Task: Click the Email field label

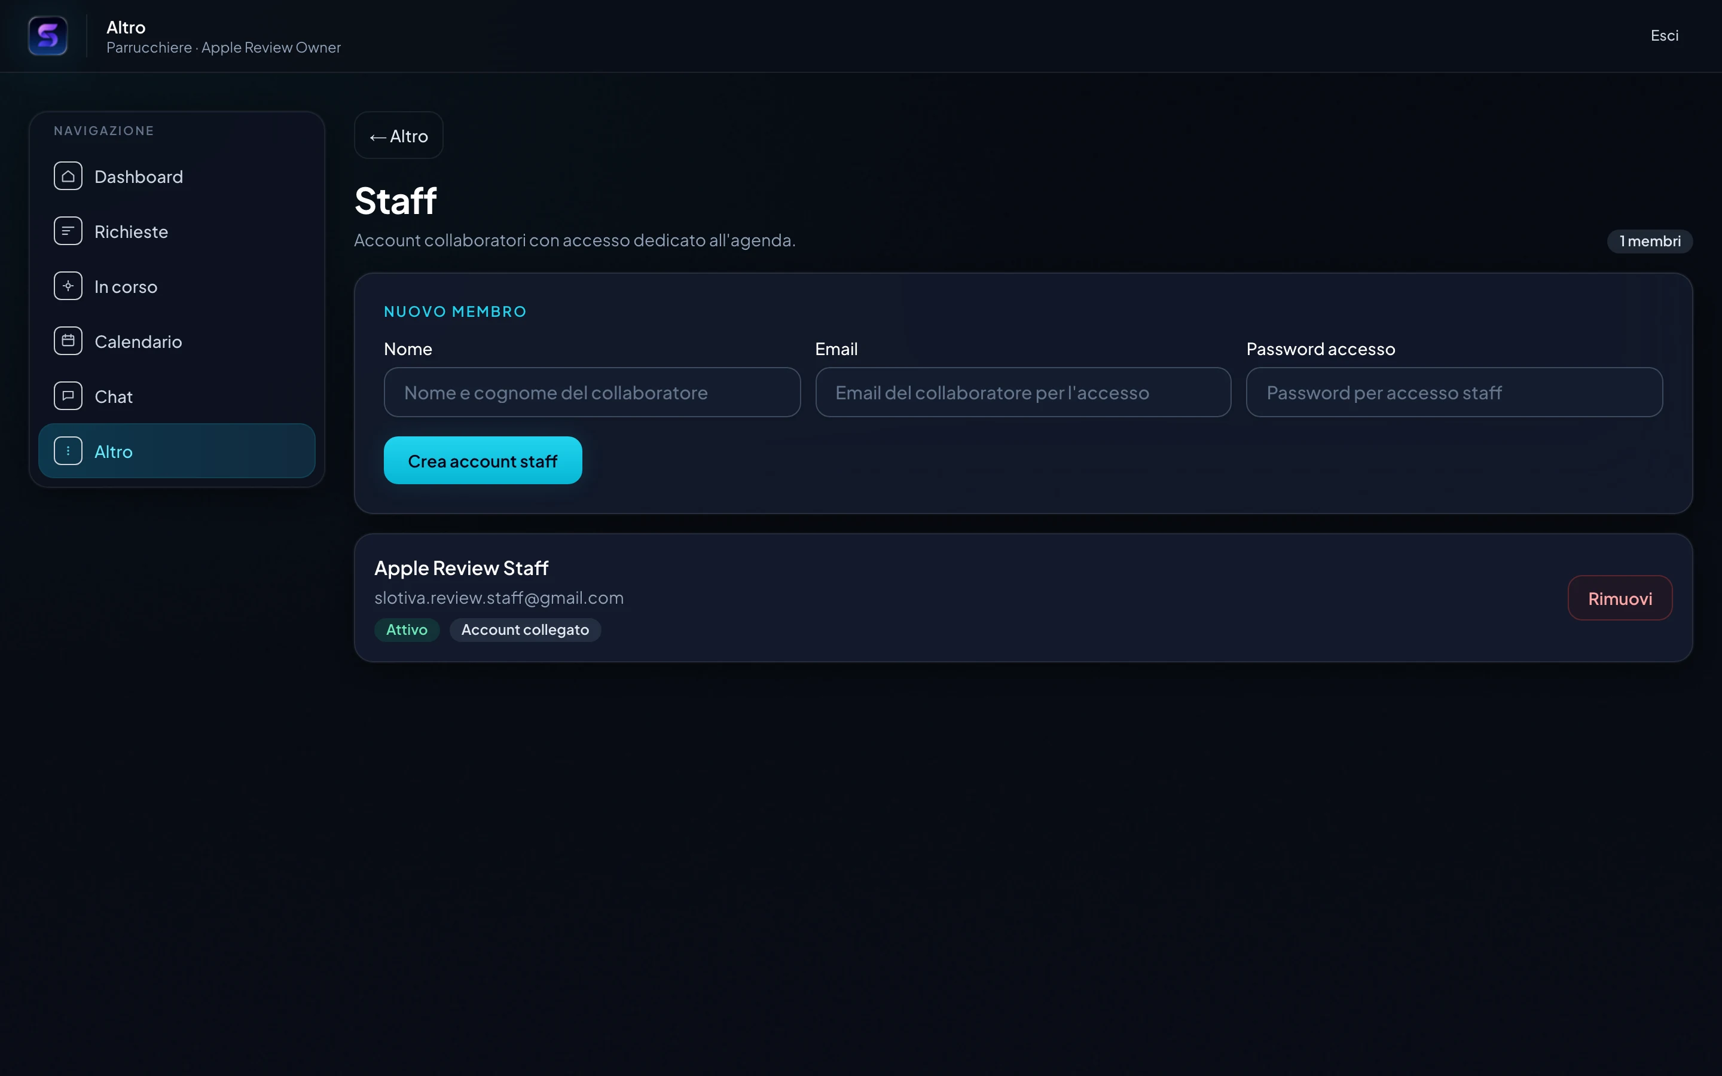Action: pyautogui.click(x=836, y=349)
